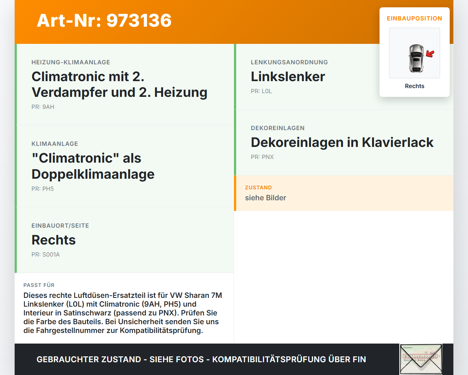
Task: Click the article number Art-Nr: 973136
Action: tap(104, 21)
